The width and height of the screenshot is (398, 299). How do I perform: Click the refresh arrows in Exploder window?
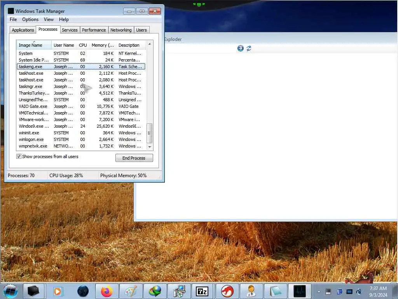(249, 48)
